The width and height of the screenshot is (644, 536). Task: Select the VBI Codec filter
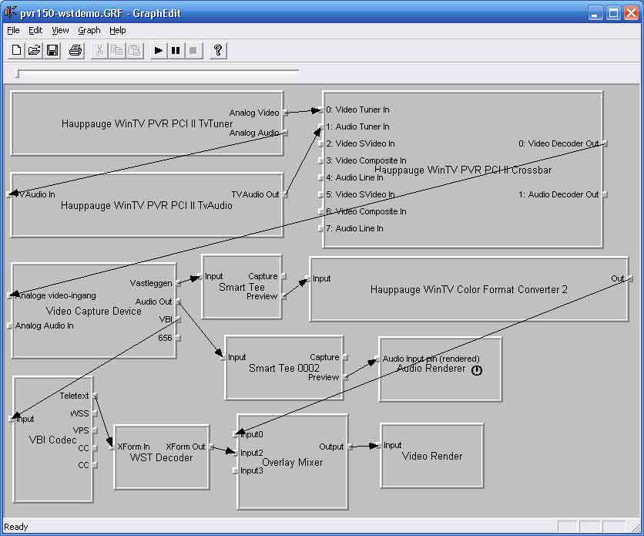click(x=52, y=440)
